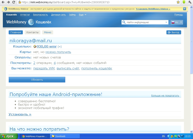Select the Главная tab
Screen dimensions: 193x139
click(16, 32)
